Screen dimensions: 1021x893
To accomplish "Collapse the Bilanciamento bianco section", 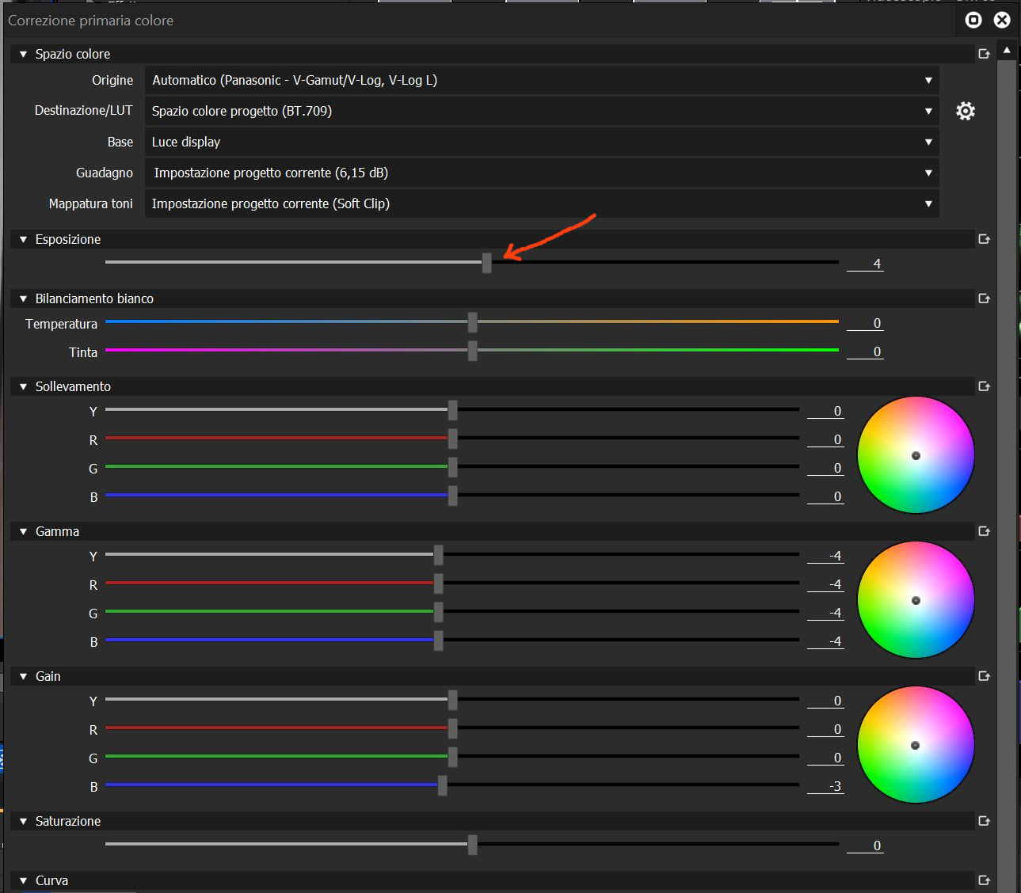I will point(23,298).
